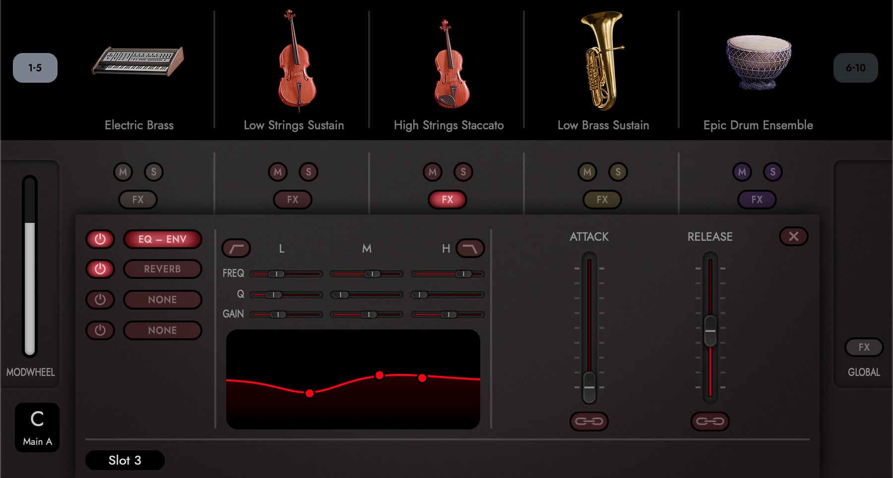This screenshot has height=478, width=893.
Task: Open the Global FX panel
Action: tap(864, 347)
